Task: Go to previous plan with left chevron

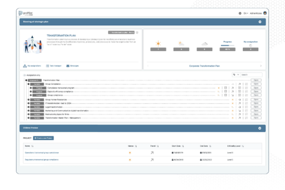Action: coord(148,66)
